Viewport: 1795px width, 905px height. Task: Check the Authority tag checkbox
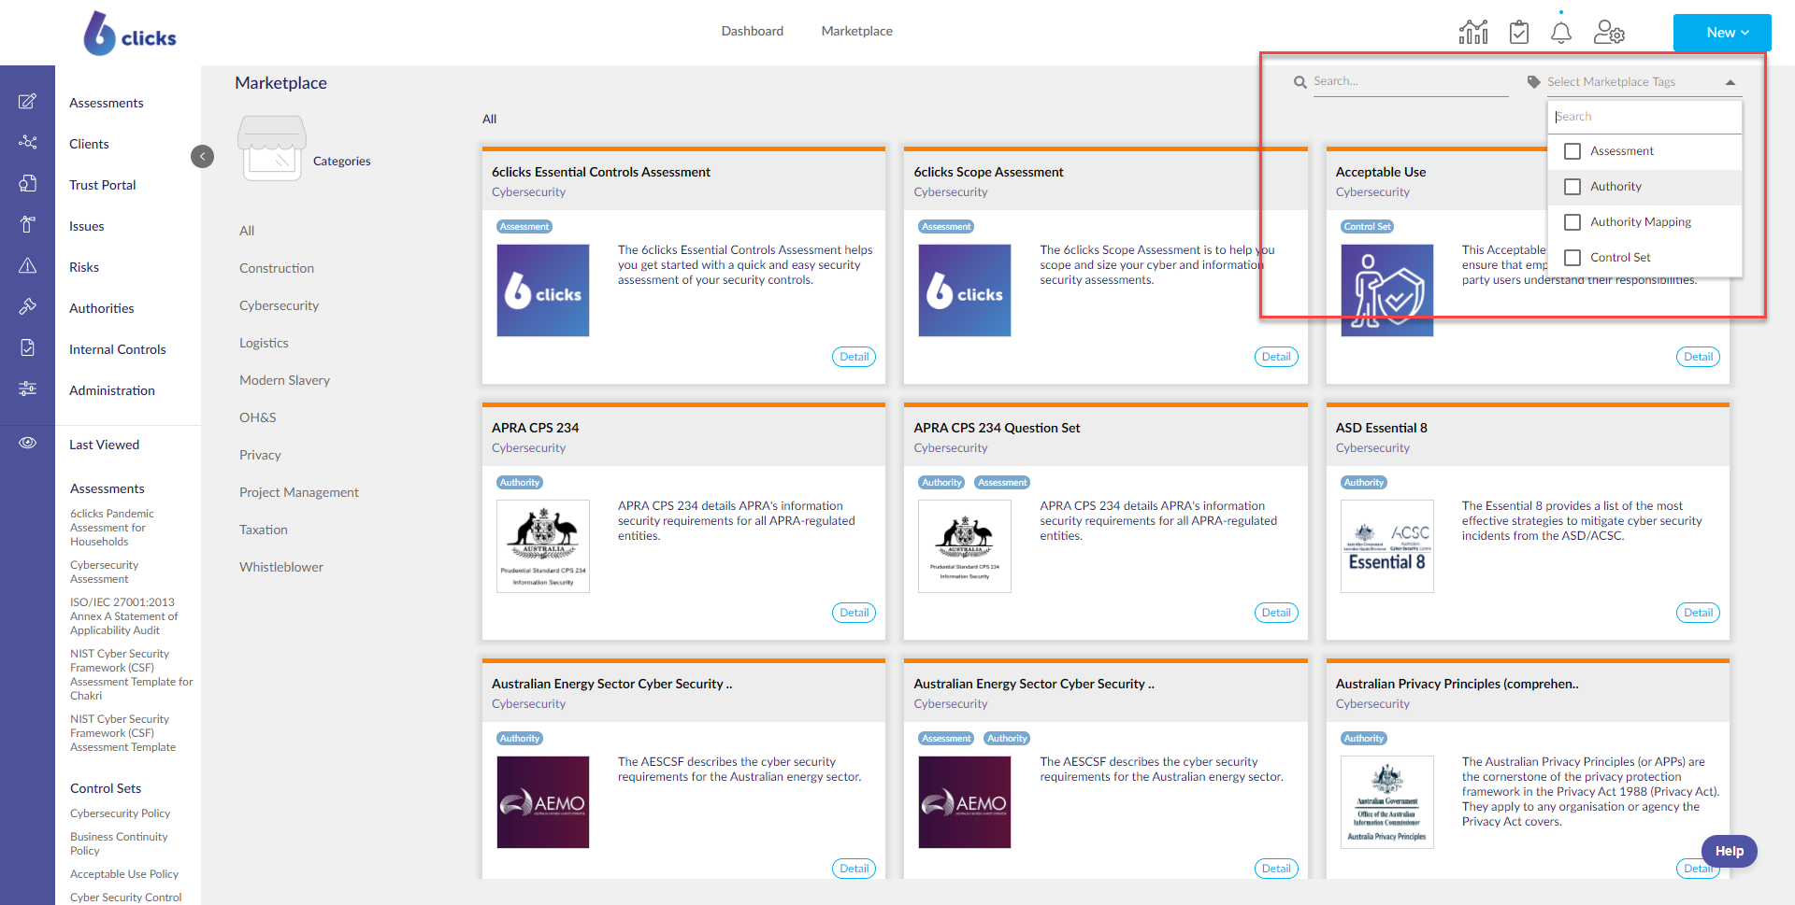1572,187
